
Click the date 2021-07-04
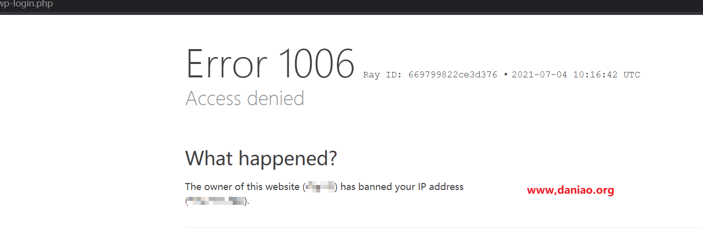pyautogui.click(x=540, y=75)
